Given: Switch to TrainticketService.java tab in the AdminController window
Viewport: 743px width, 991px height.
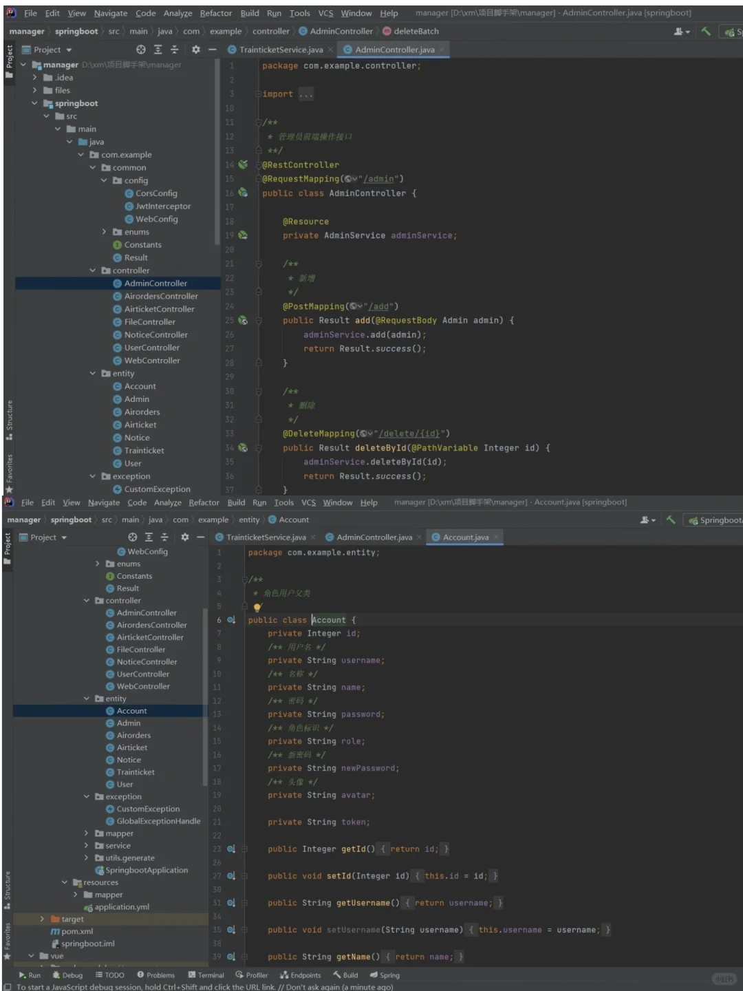Looking at the screenshot, I should (281, 50).
